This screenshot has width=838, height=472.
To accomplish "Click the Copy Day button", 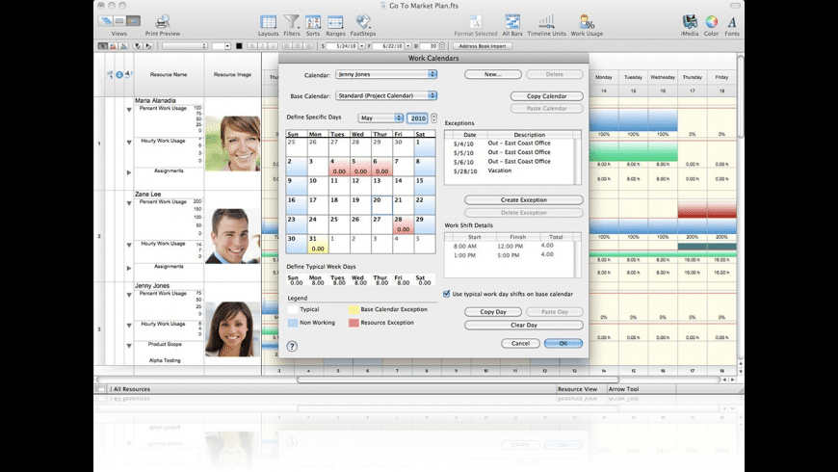I will tap(493, 312).
